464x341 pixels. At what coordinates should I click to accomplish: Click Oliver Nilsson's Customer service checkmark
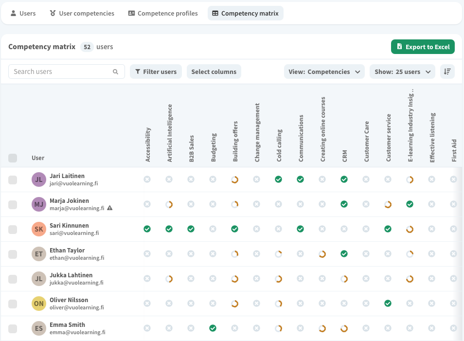[388, 303]
